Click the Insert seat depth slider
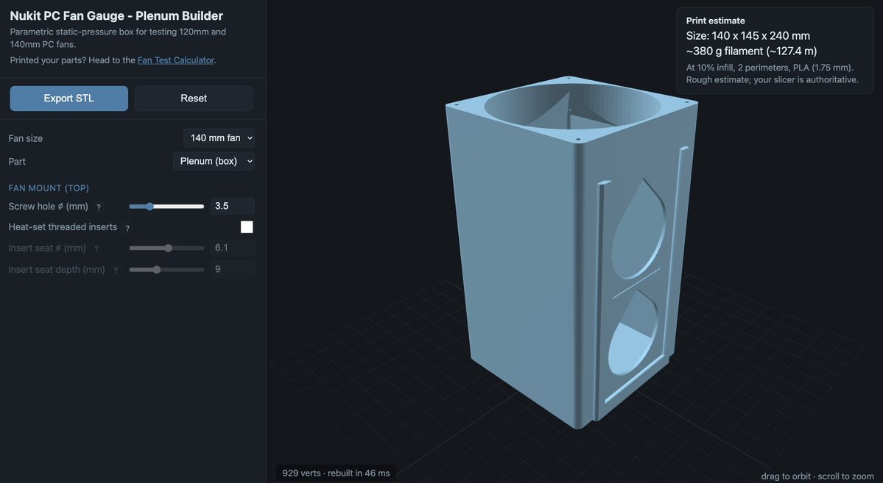Viewport: 883px width, 483px height. tap(166, 270)
